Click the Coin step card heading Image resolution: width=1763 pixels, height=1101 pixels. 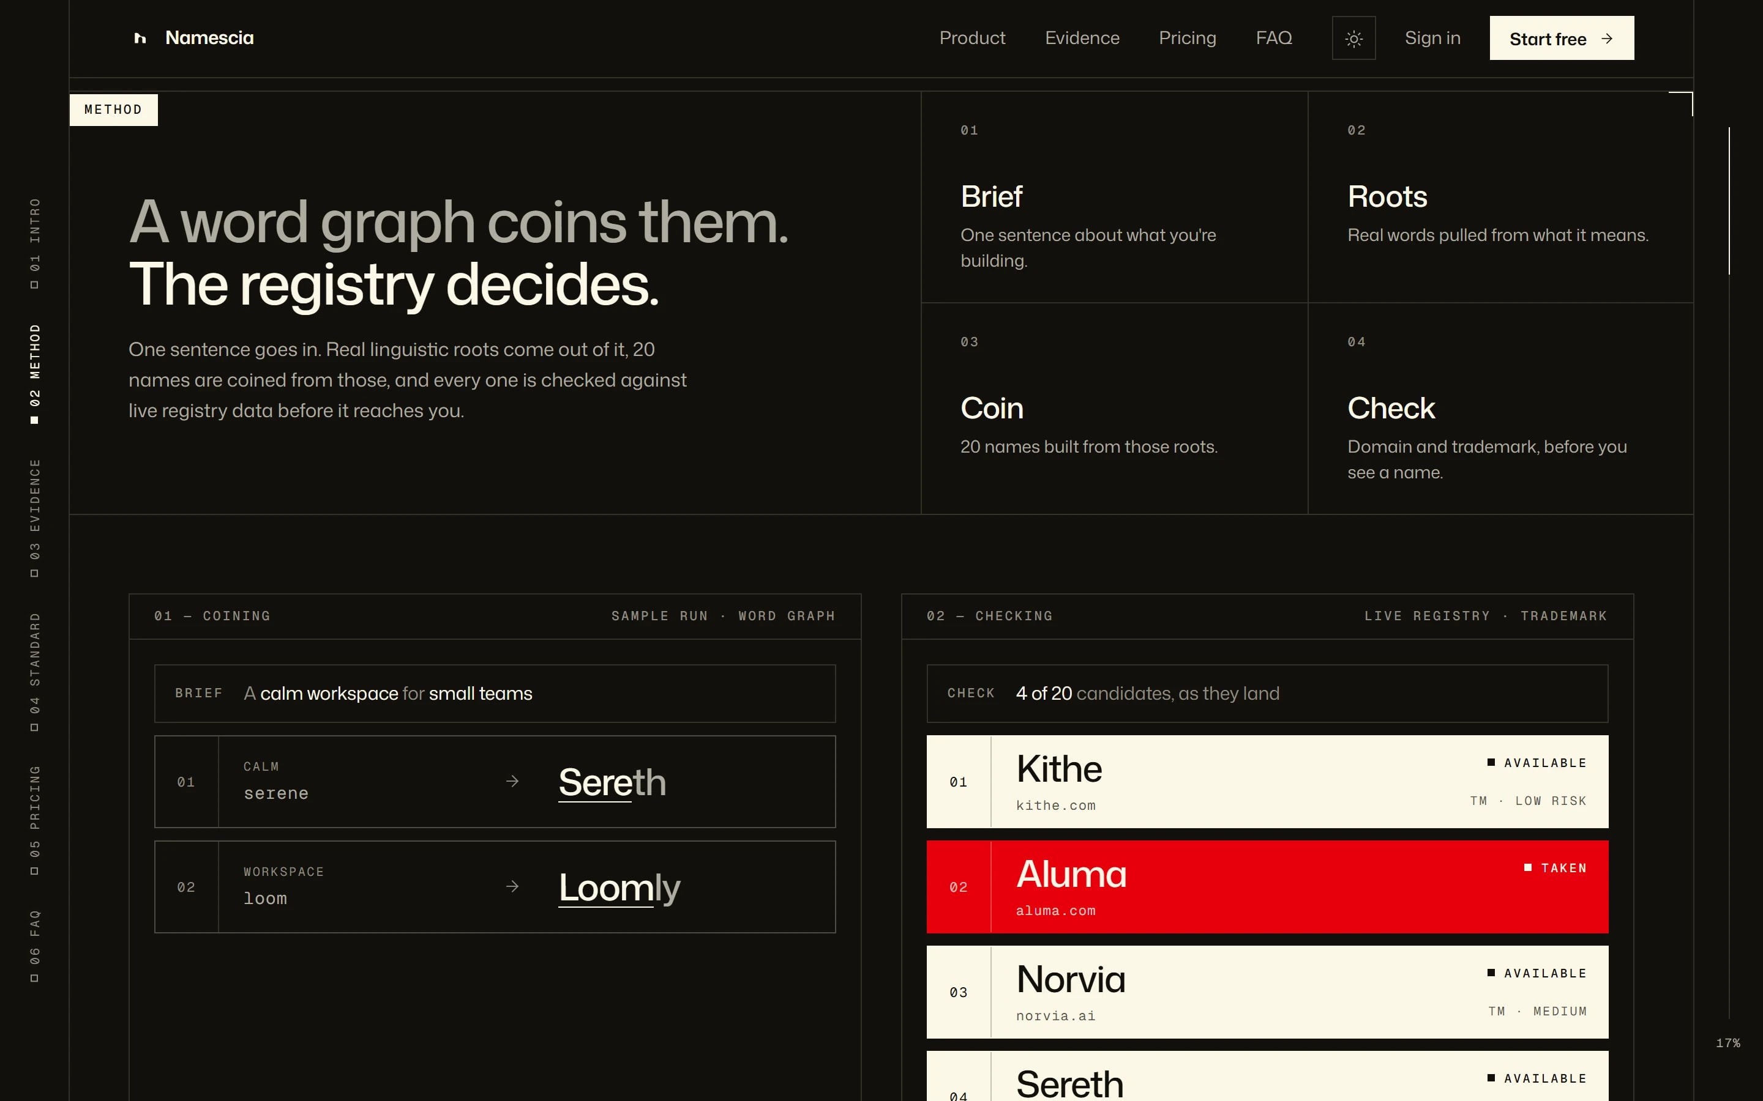coord(992,408)
